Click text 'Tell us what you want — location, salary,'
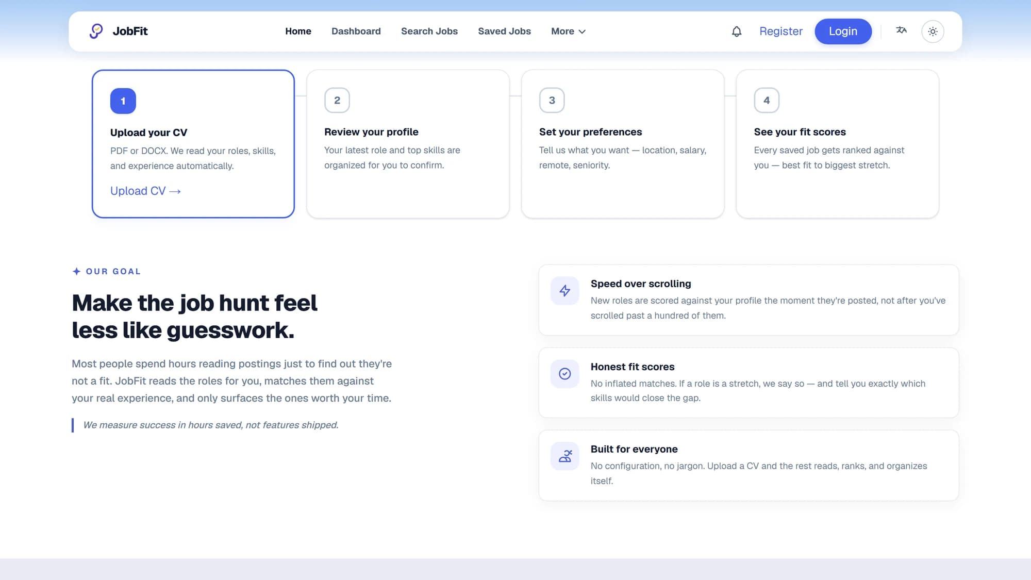 click(623, 158)
